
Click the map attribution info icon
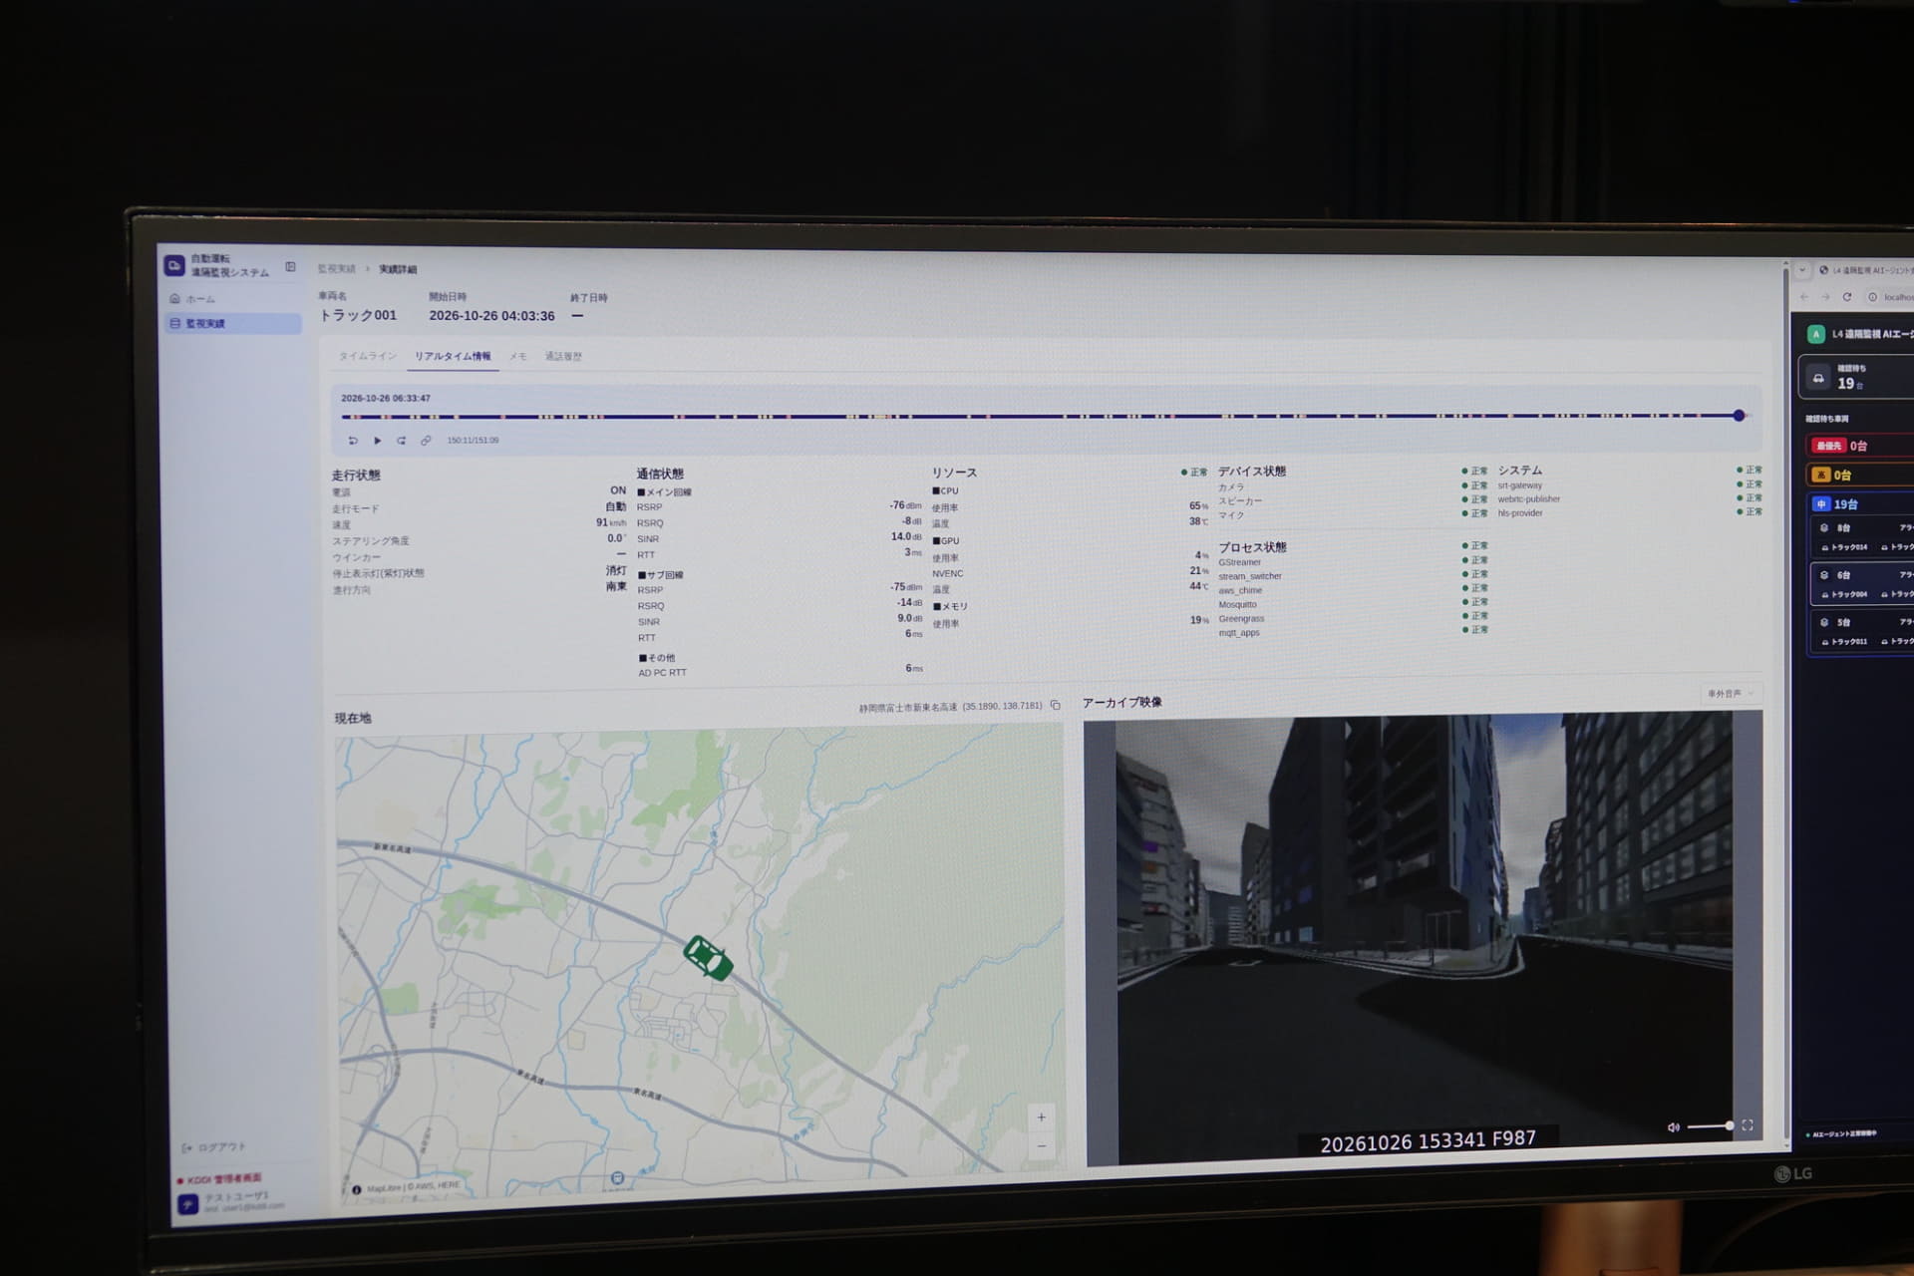pyautogui.click(x=357, y=1189)
